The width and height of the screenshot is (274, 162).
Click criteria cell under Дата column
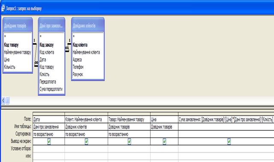(x=49, y=149)
